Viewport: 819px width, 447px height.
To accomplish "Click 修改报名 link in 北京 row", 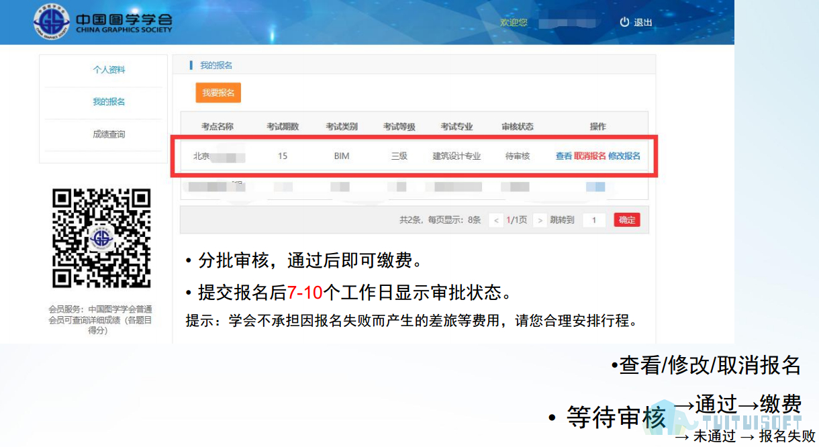I will tap(624, 156).
